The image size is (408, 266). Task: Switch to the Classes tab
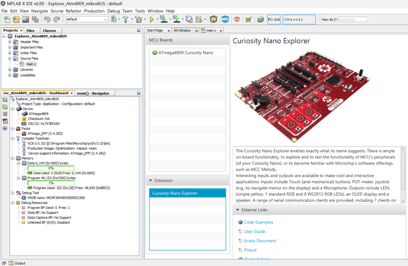click(x=49, y=31)
